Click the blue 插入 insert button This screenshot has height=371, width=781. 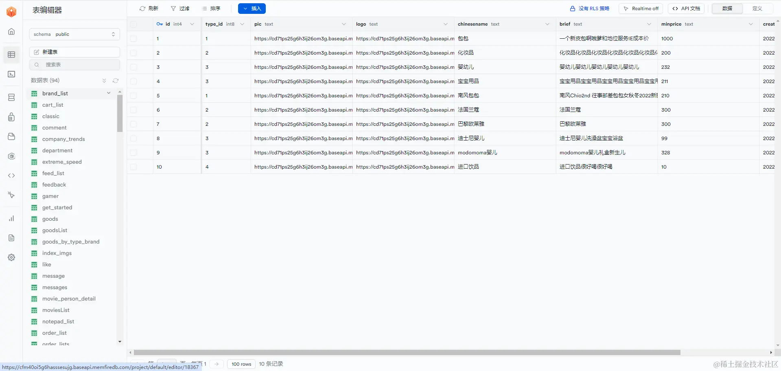click(252, 9)
